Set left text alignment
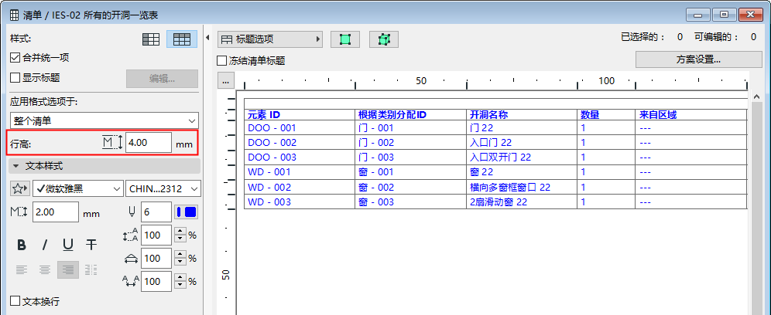This screenshot has height=315, width=771. click(21, 269)
